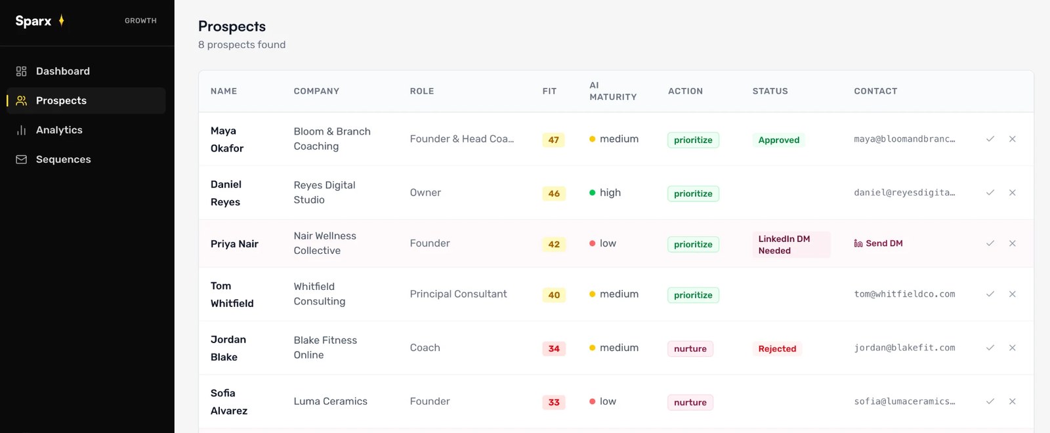Click the Sequences envelope icon
The height and width of the screenshot is (433, 1050).
point(22,159)
